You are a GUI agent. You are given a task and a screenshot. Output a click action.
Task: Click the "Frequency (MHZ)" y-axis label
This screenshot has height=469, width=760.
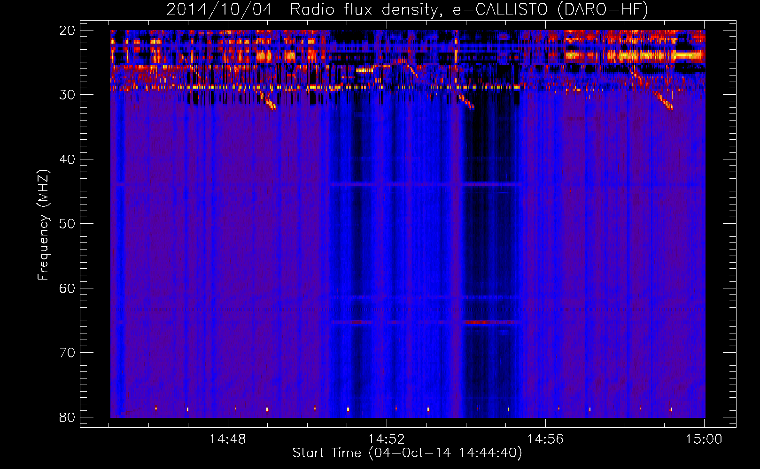(43, 225)
